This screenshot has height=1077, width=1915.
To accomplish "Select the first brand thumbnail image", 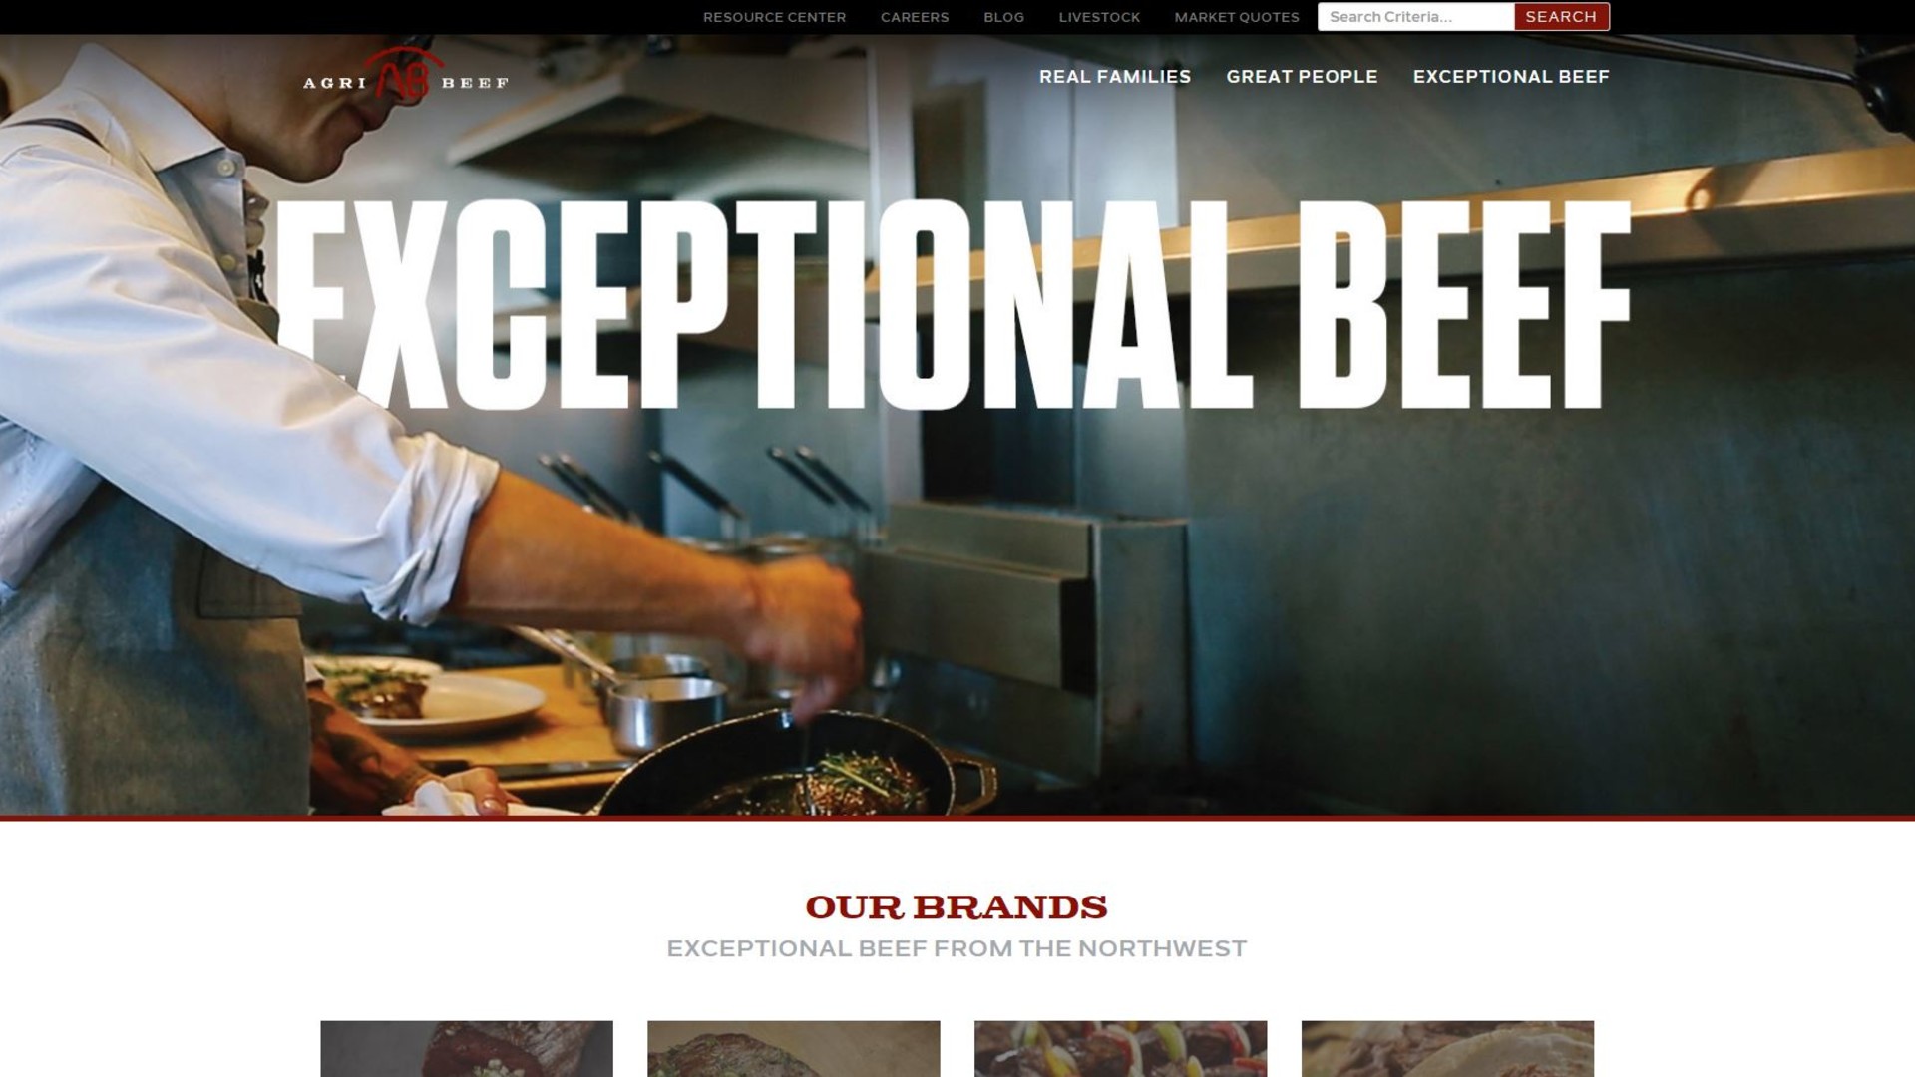I will pos(467,1048).
